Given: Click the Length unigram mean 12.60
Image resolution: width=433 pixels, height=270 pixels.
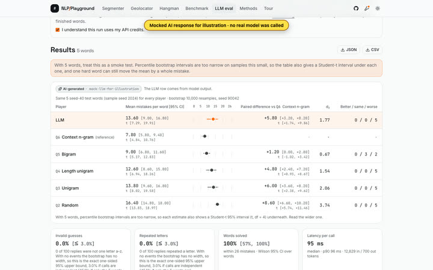Looking at the screenshot, I should tap(132, 169).
